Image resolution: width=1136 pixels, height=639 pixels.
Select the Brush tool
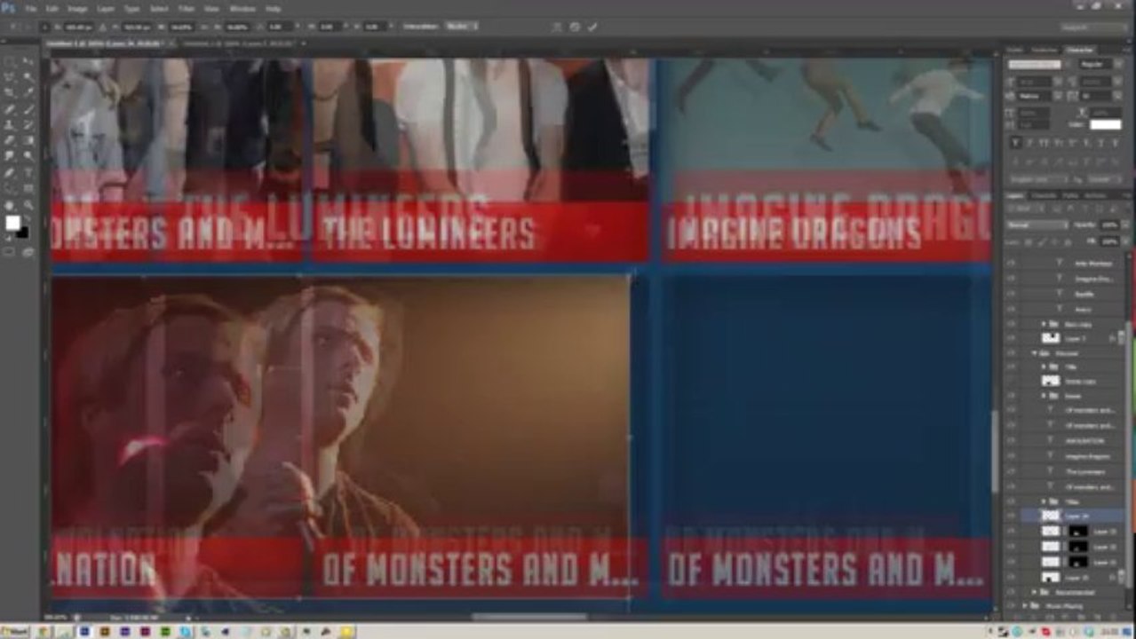tap(28, 109)
